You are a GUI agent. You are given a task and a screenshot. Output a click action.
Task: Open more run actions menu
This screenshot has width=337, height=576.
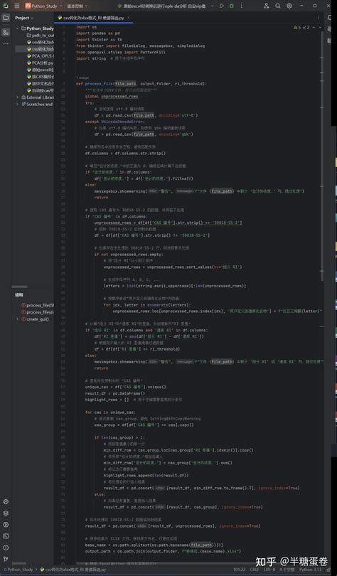241,6
